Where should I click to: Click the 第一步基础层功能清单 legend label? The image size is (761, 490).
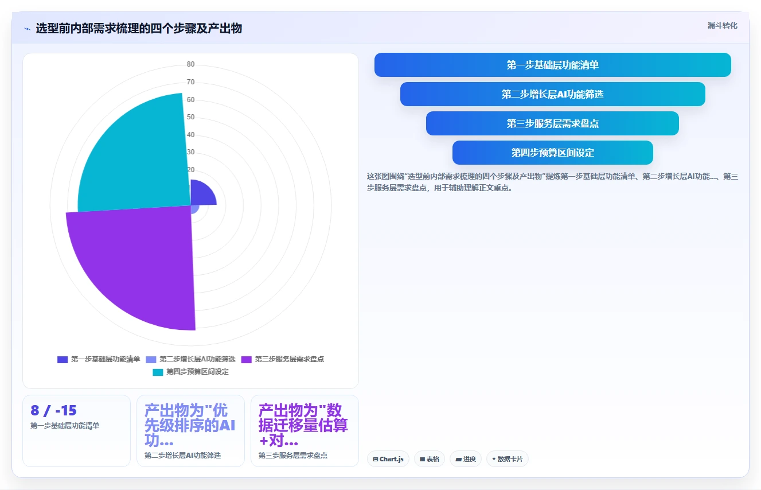pyautogui.click(x=106, y=359)
